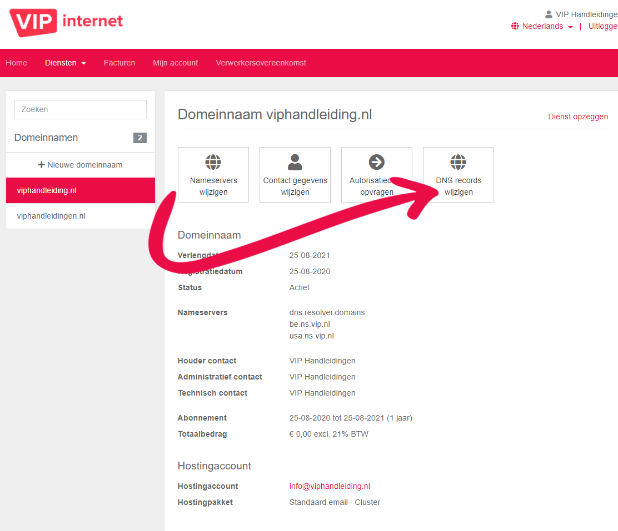
Task: Click nameserver be.ns.vip.nl
Action: (x=310, y=325)
